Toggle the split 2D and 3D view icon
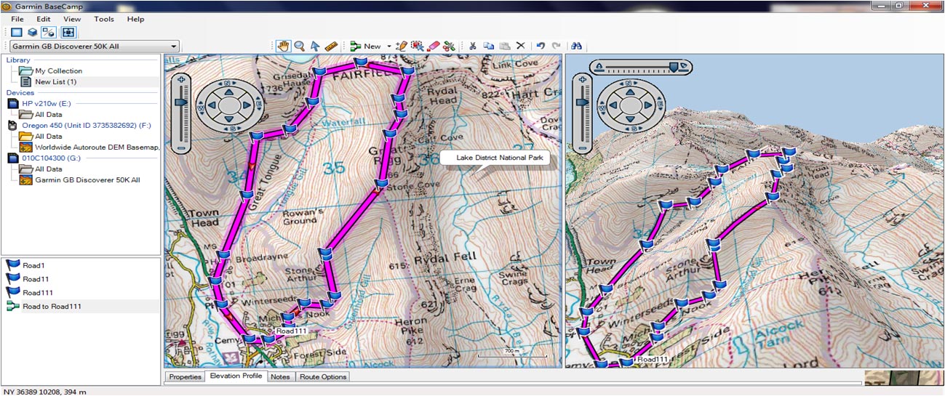This screenshot has width=945, height=396. click(x=49, y=32)
